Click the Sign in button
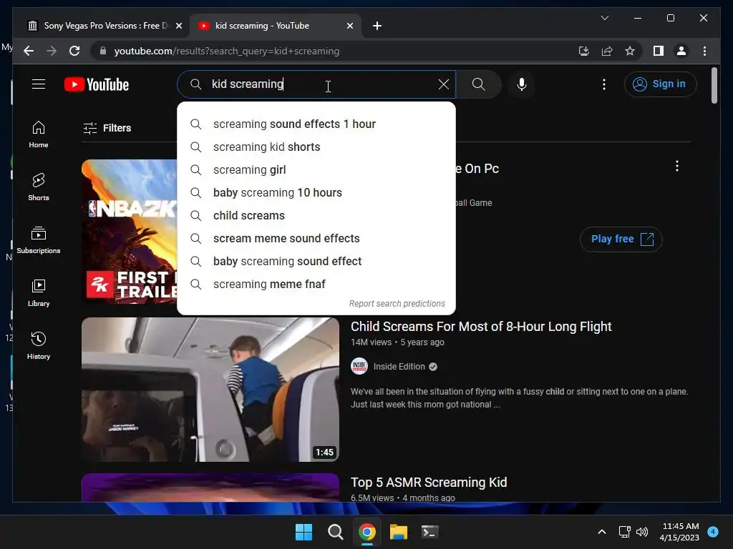Image resolution: width=733 pixels, height=549 pixels. click(x=660, y=84)
